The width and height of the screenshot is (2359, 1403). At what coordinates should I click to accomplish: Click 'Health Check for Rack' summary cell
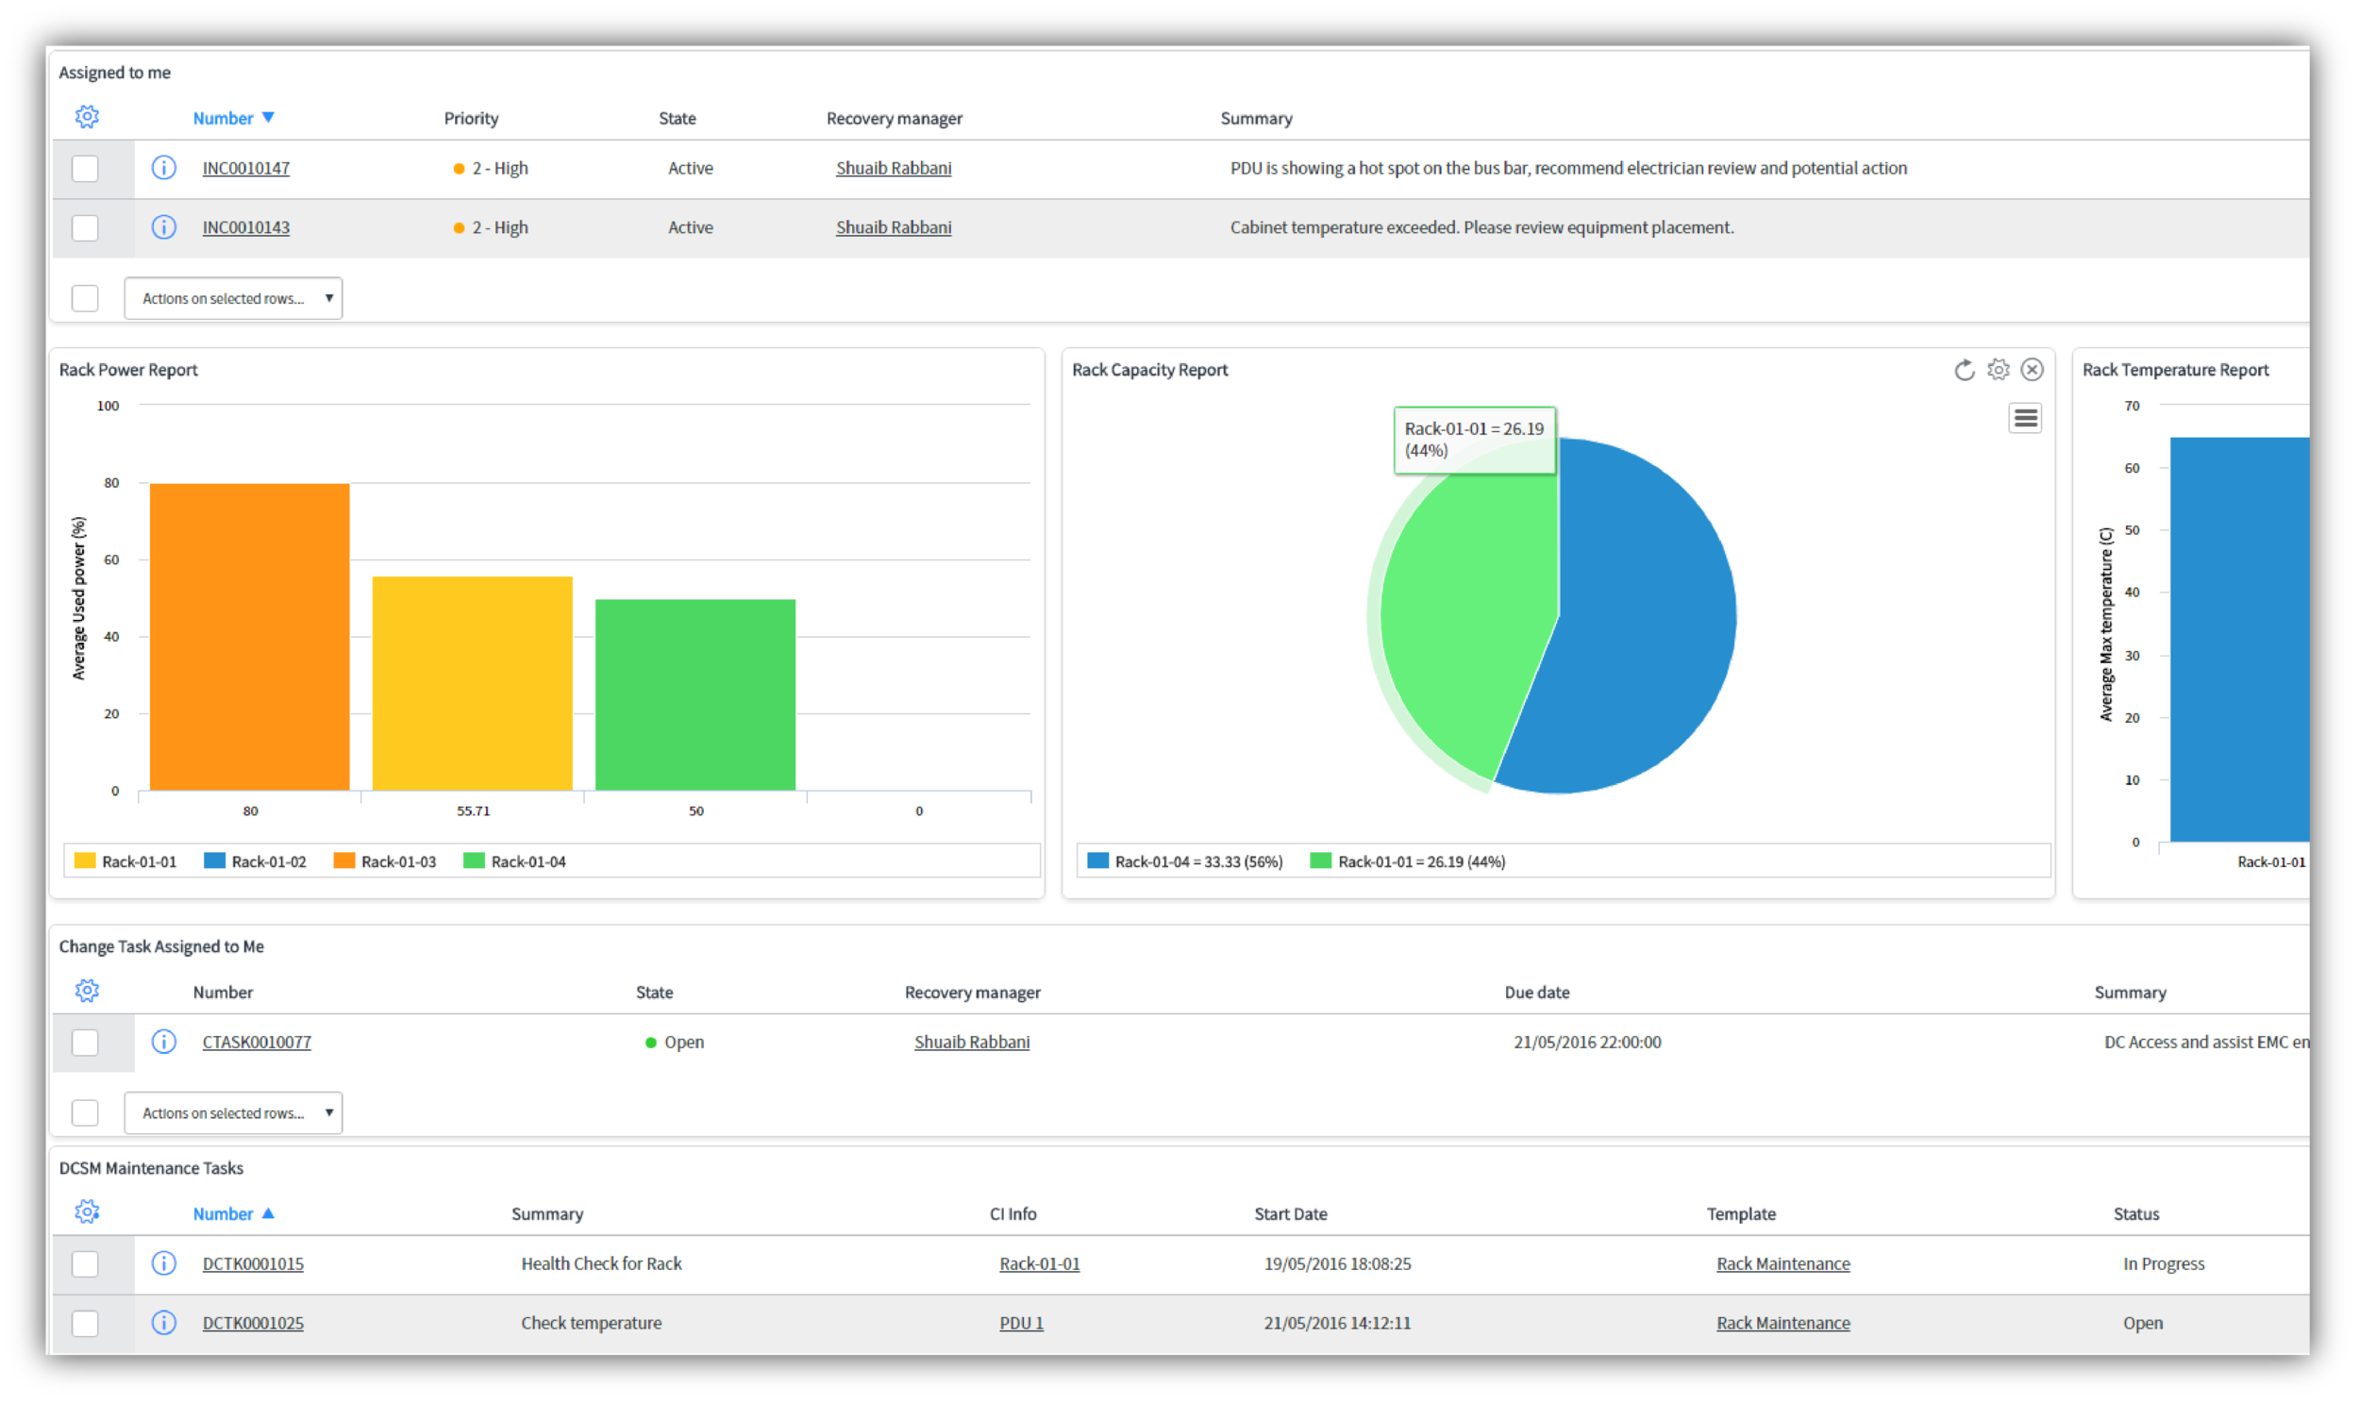(601, 1263)
